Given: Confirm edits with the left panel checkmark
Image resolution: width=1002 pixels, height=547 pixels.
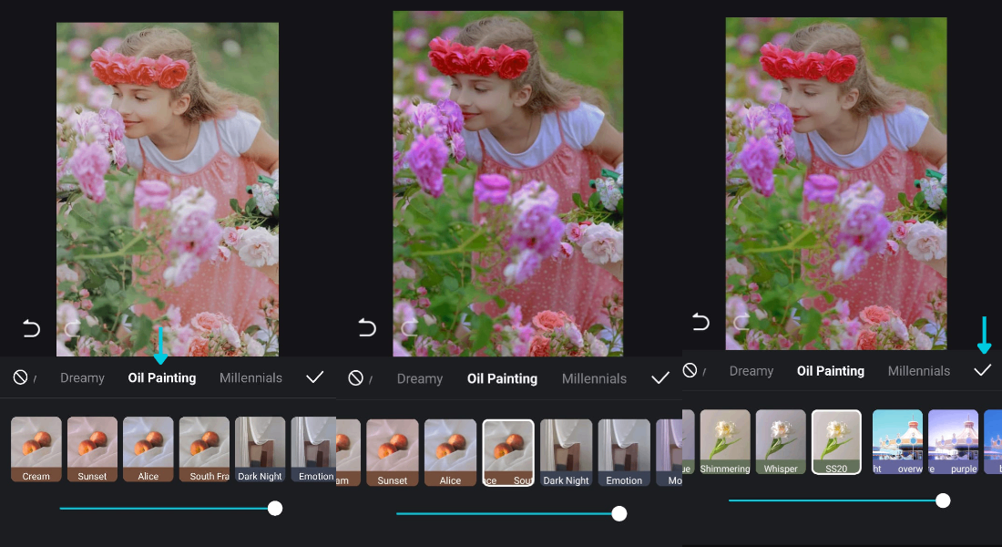Looking at the screenshot, I should (x=314, y=377).
